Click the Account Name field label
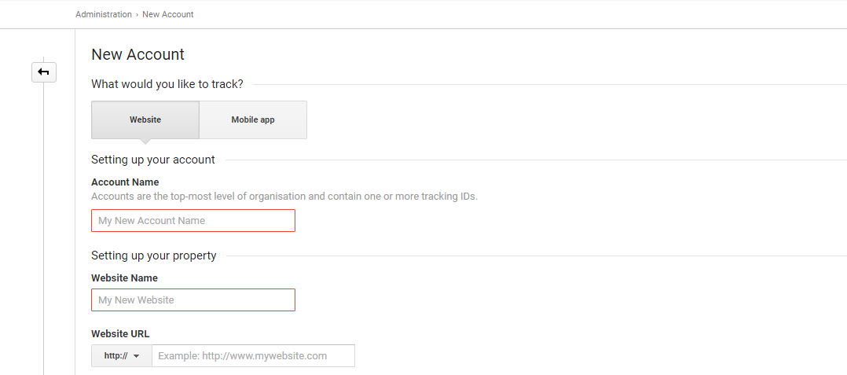The height and width of the screenshot is (375, 847). tap(125, 182)
